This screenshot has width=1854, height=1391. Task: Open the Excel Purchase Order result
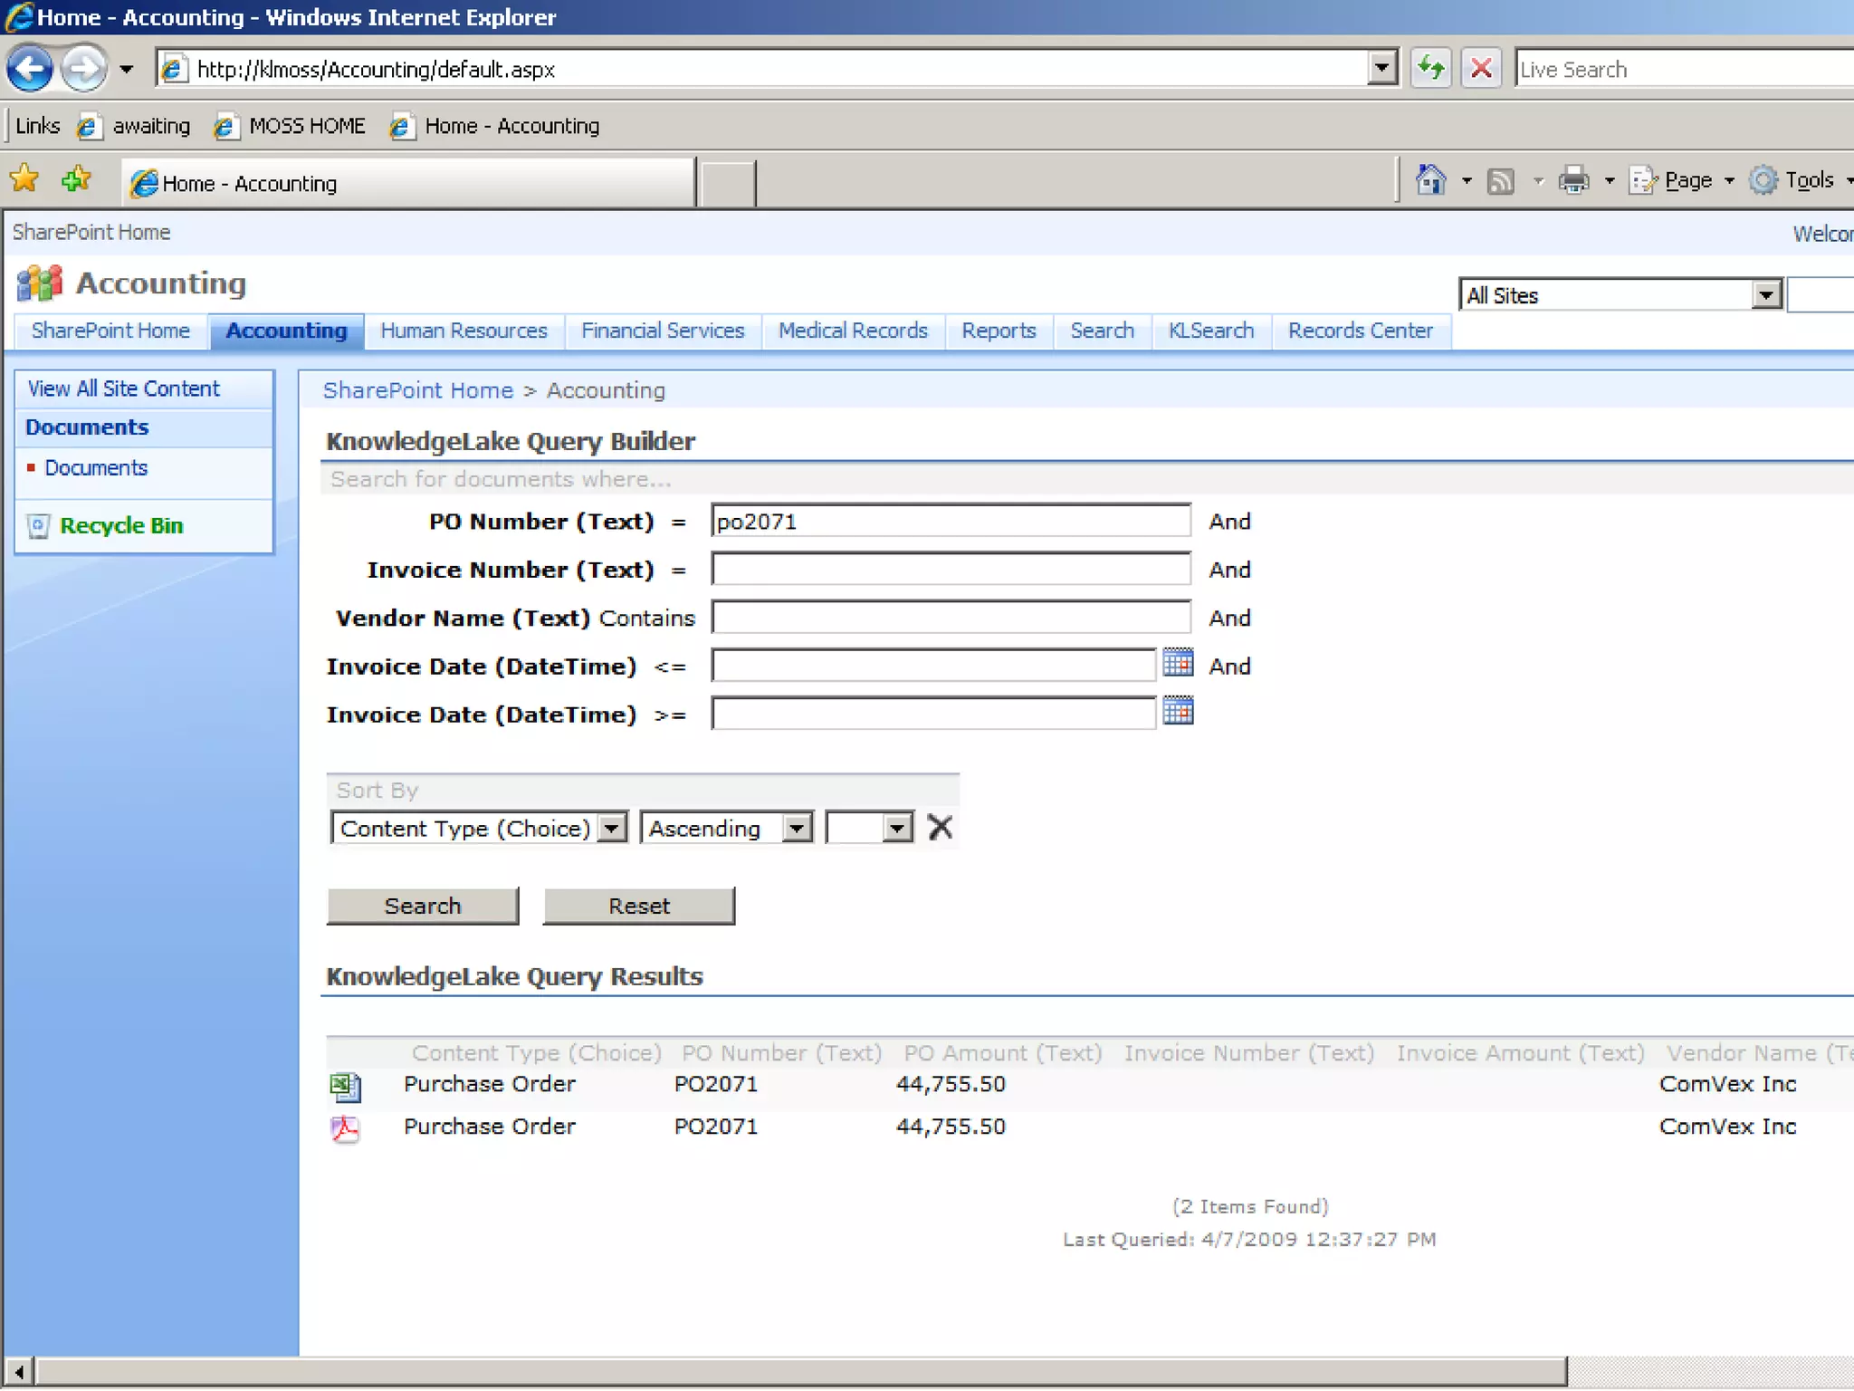point(345,1086)
